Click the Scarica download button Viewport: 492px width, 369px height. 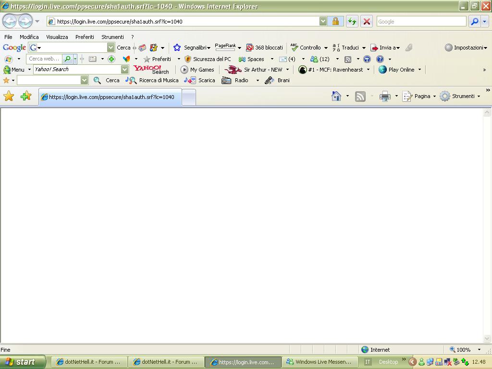coord(199,80)
